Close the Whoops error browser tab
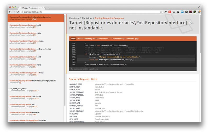Screen dimensions: 209x133 pos(43,8)
